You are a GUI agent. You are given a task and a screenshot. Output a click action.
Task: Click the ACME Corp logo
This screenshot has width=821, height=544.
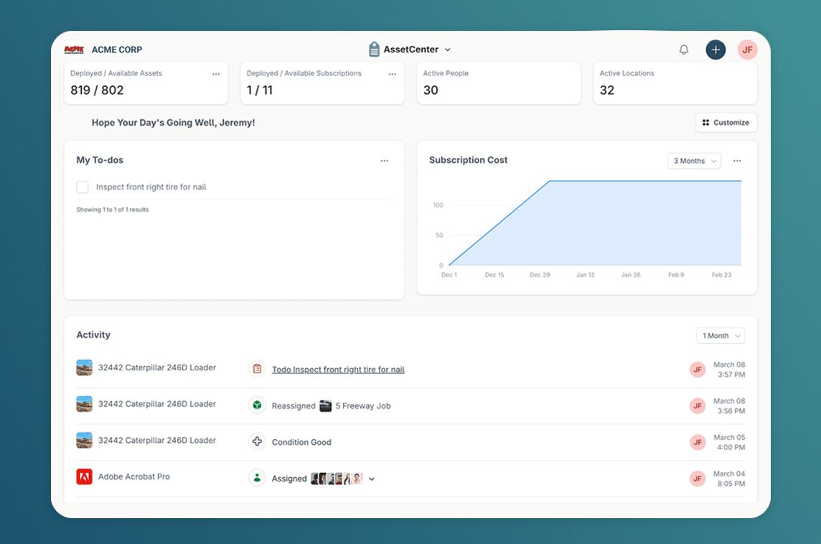[74, 50]
